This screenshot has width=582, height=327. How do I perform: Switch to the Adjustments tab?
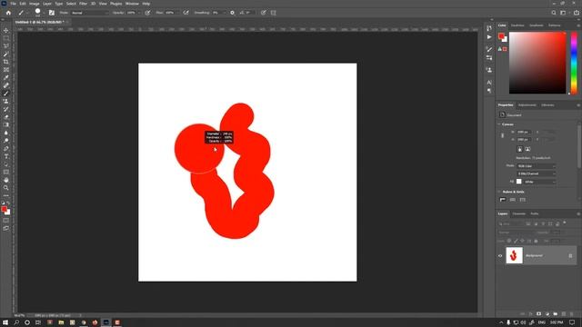coord(527,105)
